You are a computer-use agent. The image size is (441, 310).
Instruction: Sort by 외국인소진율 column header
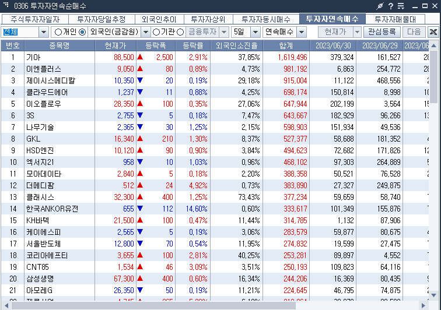pos(236,45)
